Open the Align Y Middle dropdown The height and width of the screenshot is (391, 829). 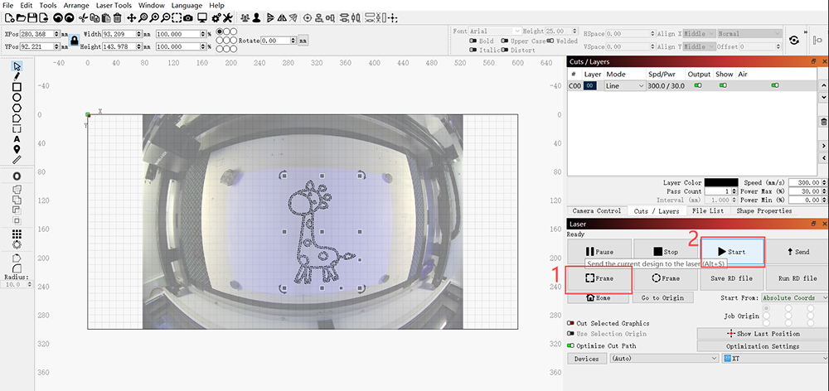pyautogui.click(x=700, y=46)
